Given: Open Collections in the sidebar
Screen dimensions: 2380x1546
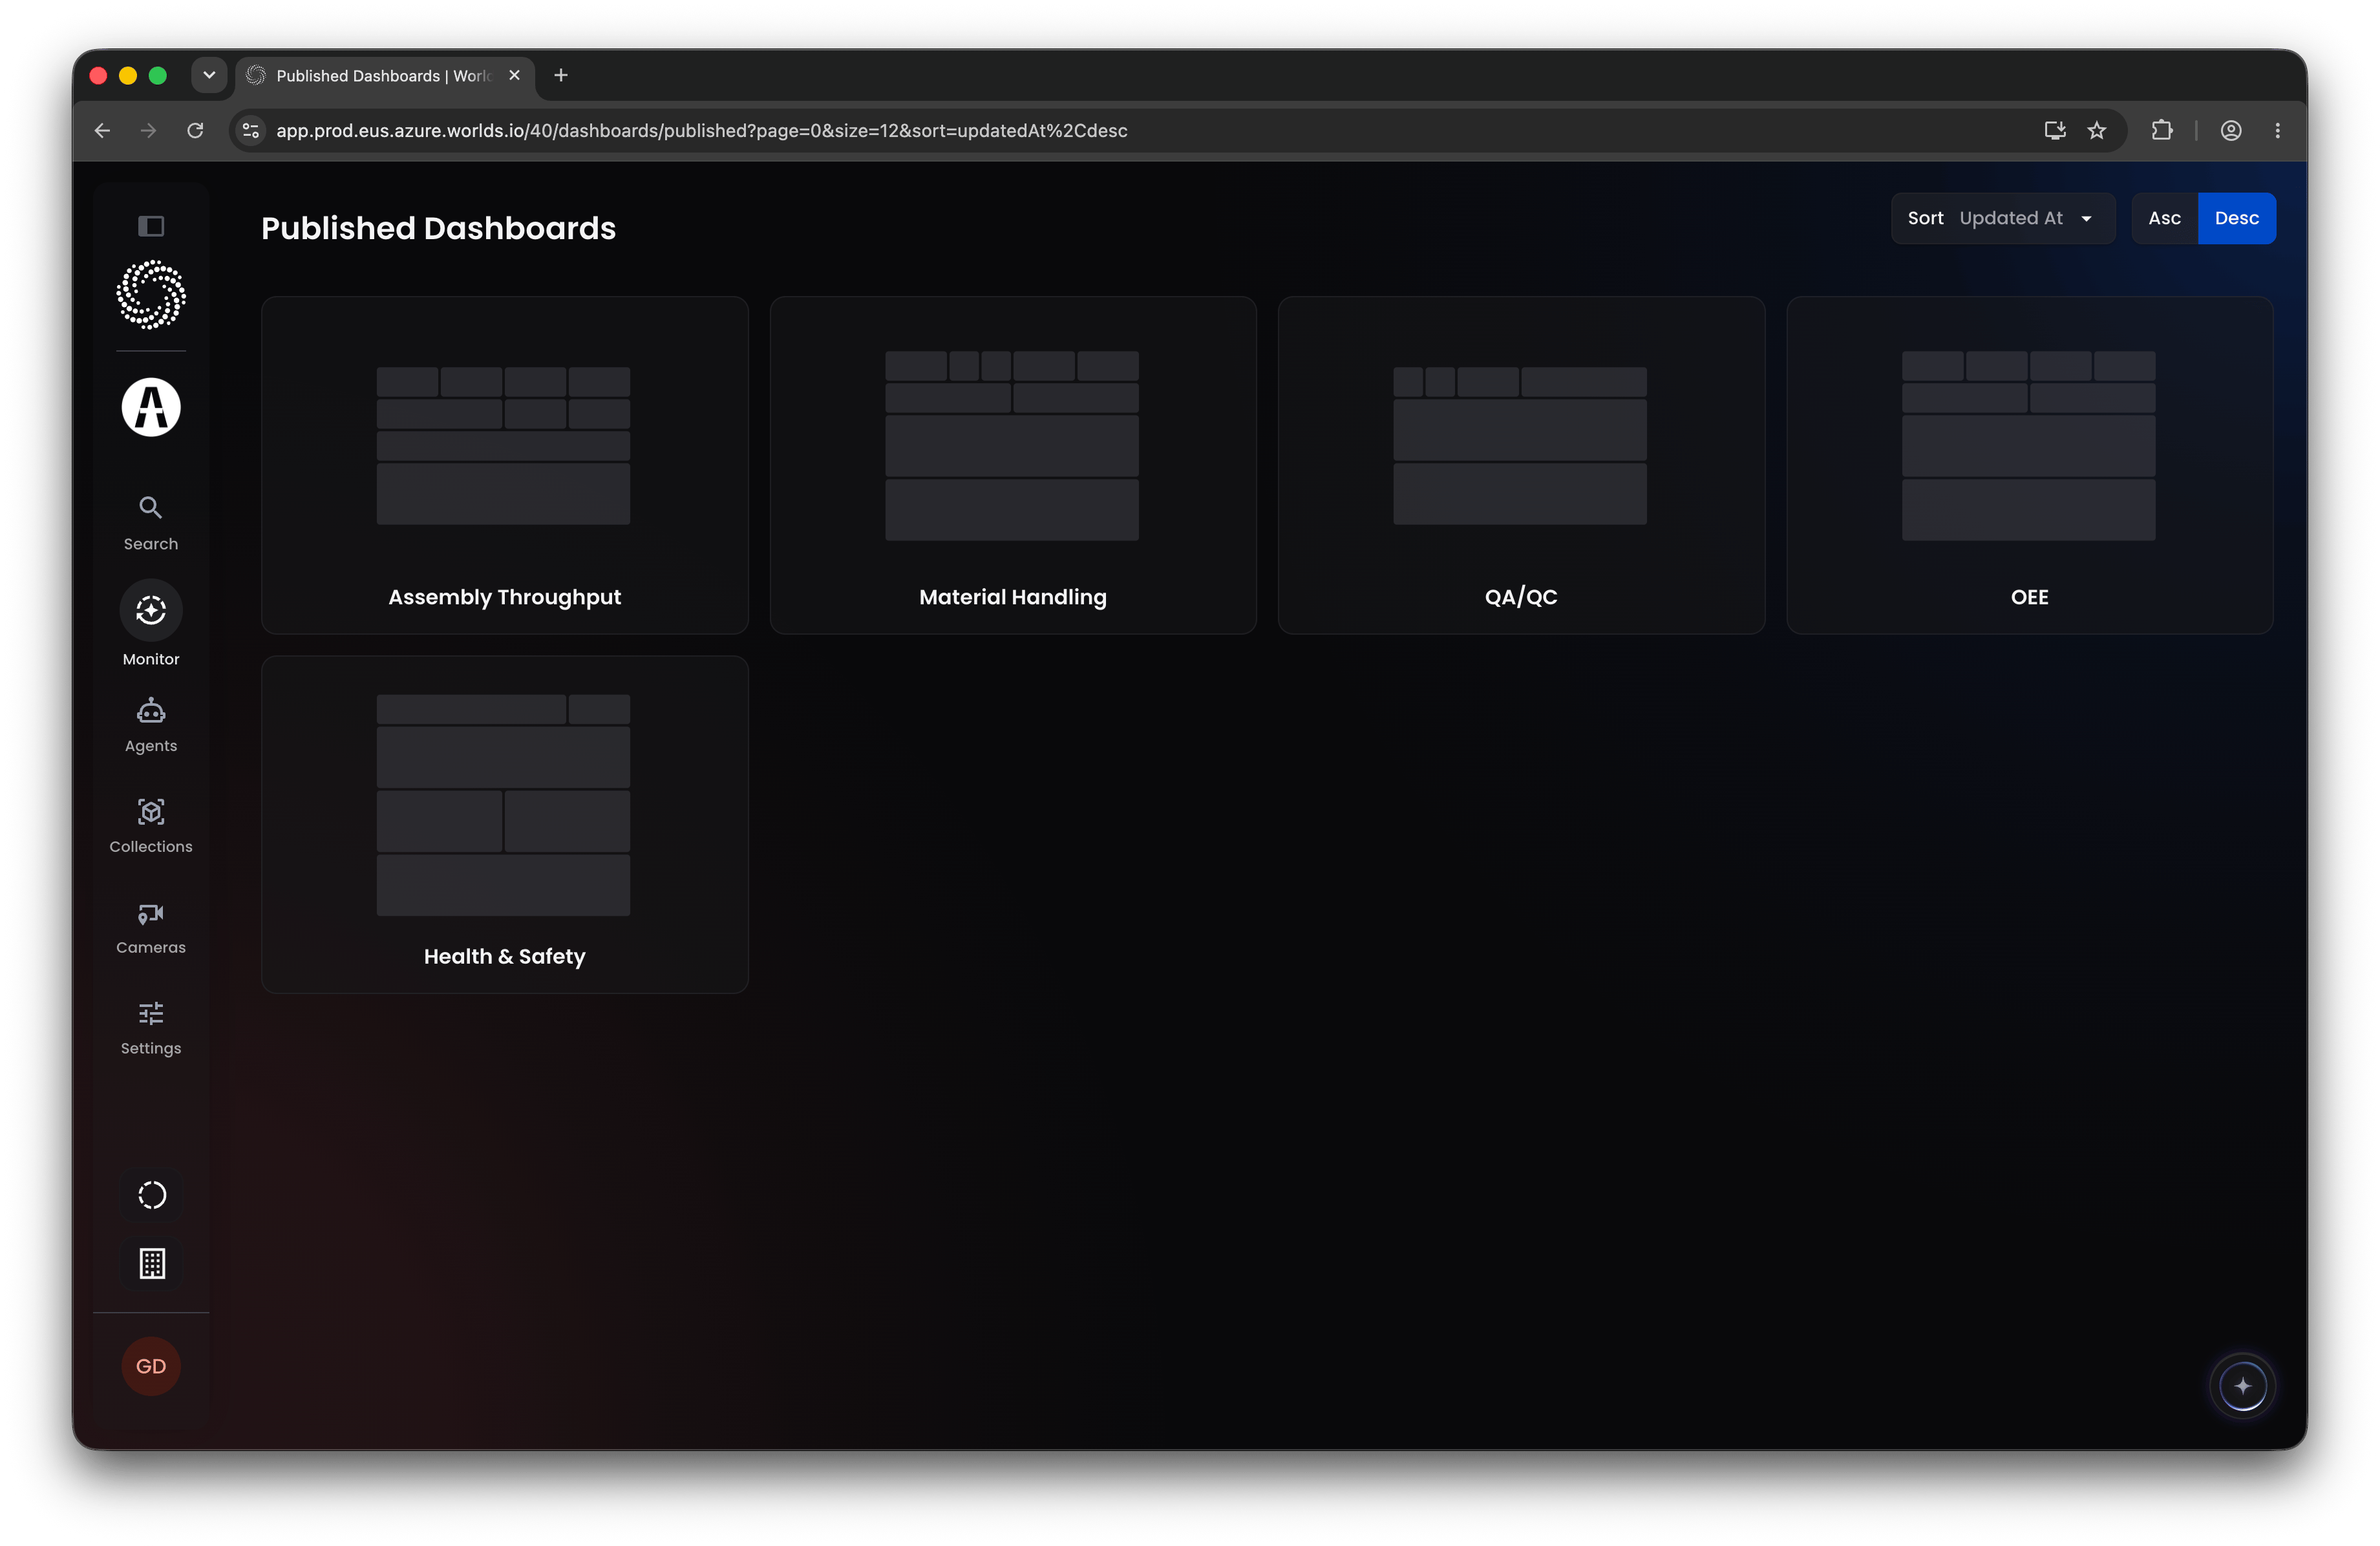Looking at the screenshot, I should coord(151,826).
